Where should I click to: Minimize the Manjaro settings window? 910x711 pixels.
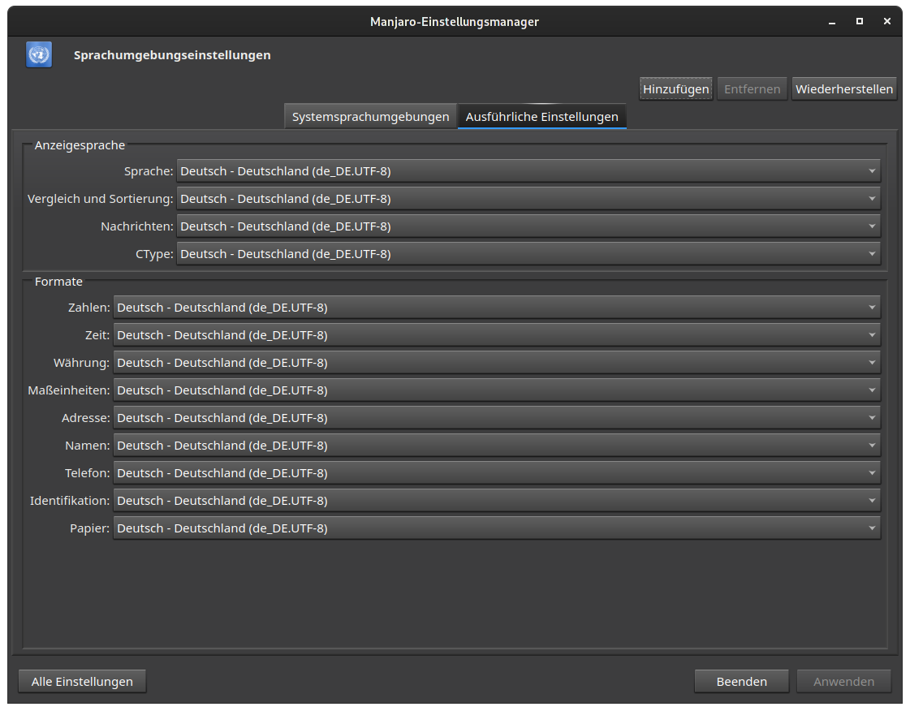click(832, 21)
